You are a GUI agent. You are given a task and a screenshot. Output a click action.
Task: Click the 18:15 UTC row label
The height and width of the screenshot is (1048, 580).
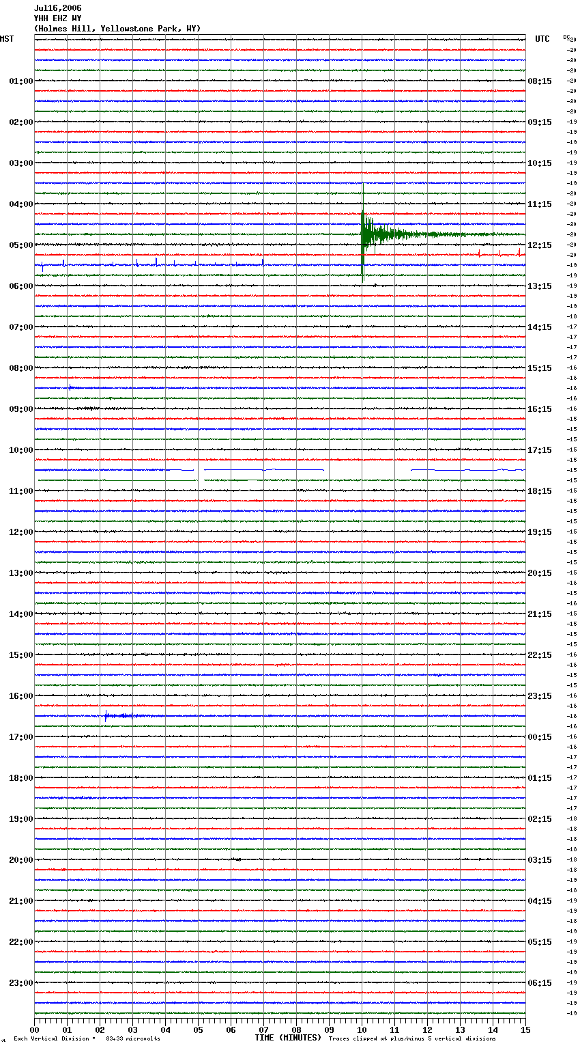click(540, 491)
